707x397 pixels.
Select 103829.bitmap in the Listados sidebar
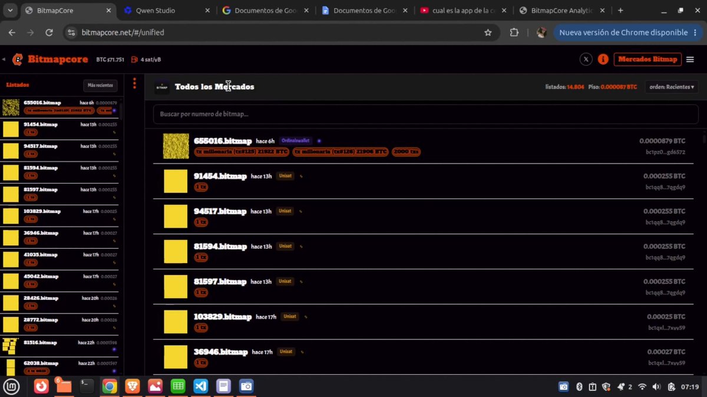click(61, 215)
